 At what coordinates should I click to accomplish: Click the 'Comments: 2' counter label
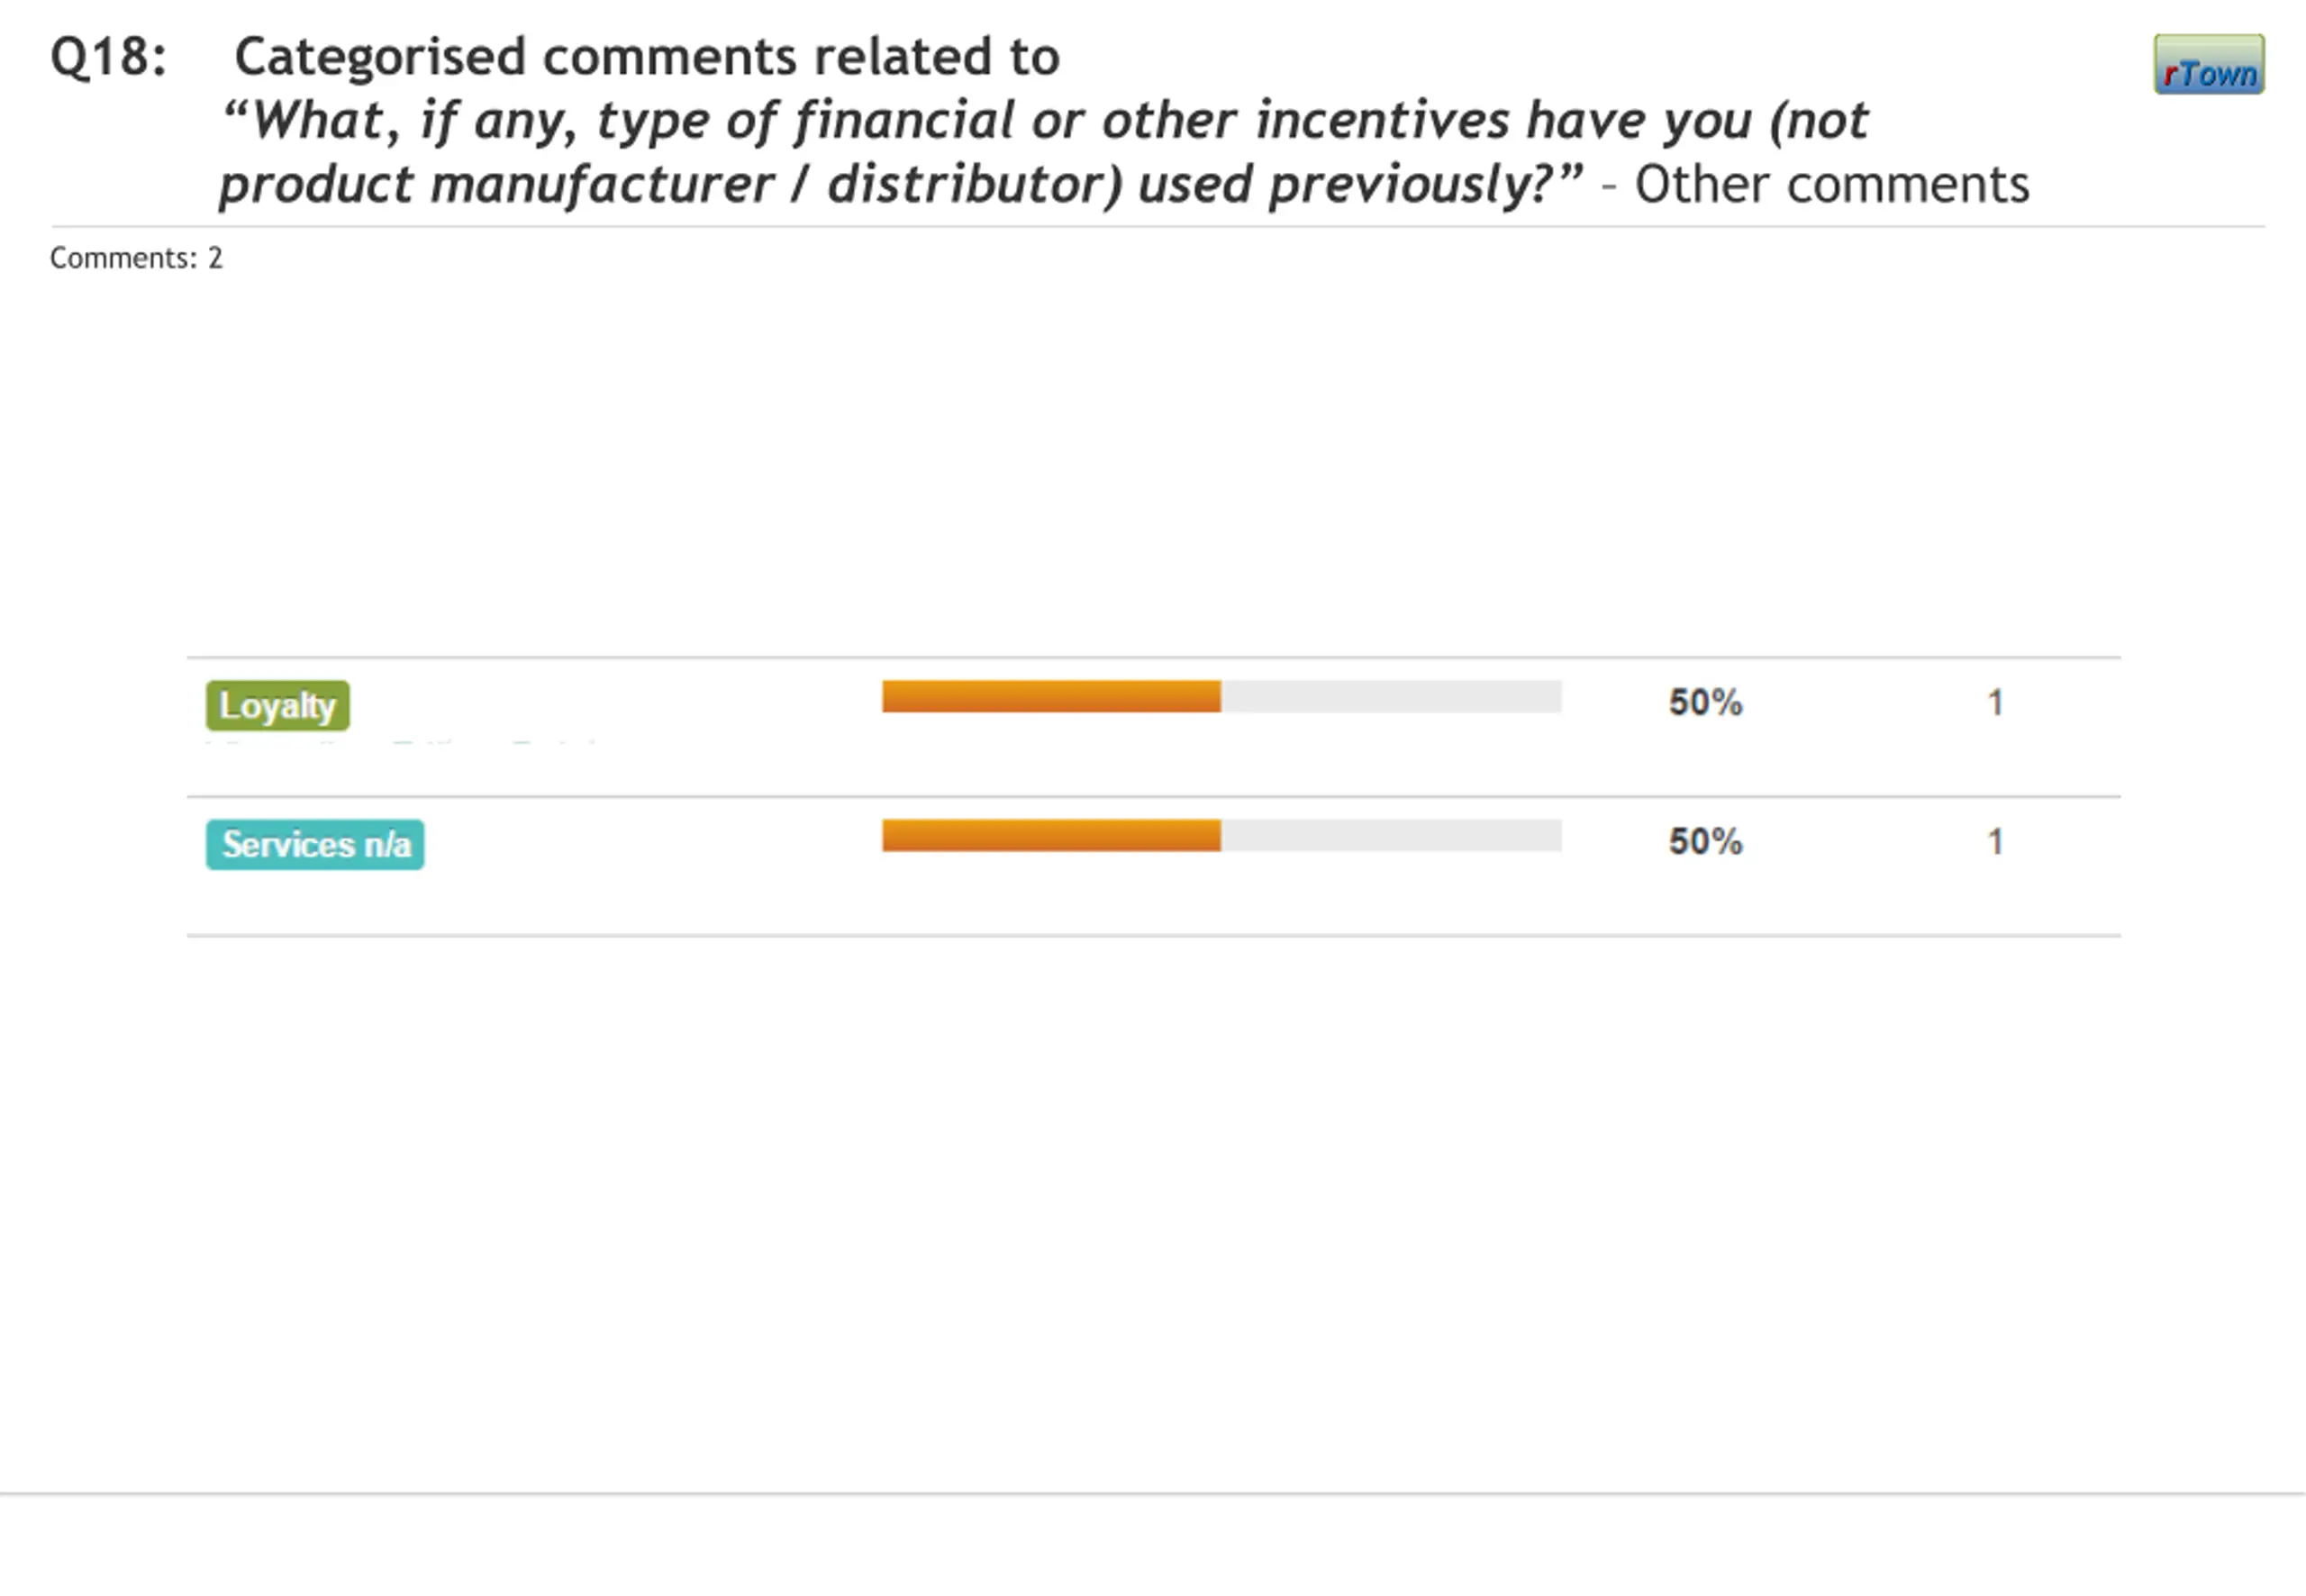click(x=136, y=258)
